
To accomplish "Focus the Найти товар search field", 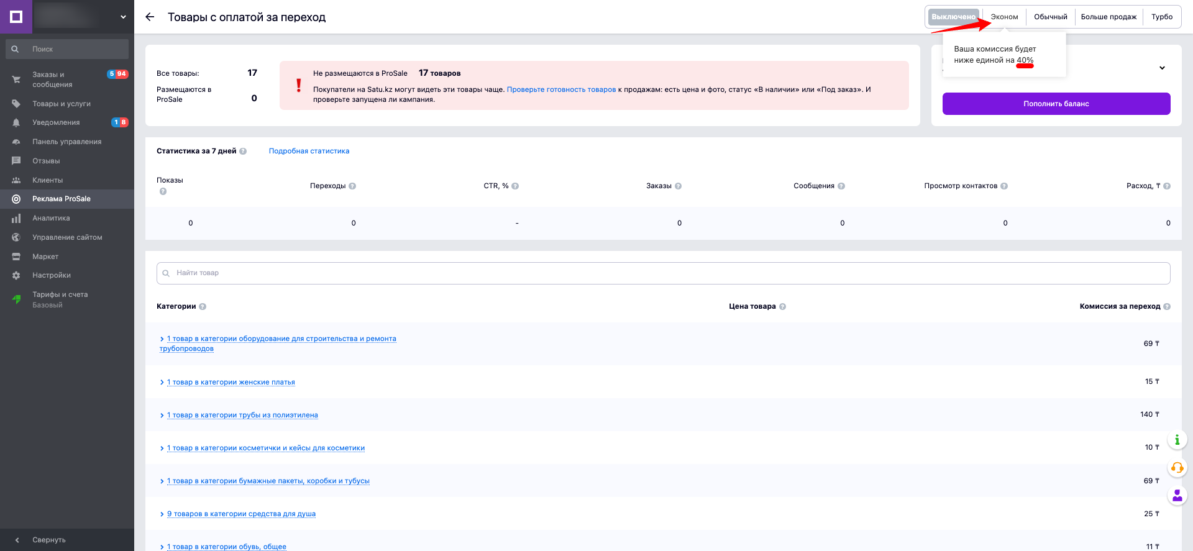I will tap(663, 273).
